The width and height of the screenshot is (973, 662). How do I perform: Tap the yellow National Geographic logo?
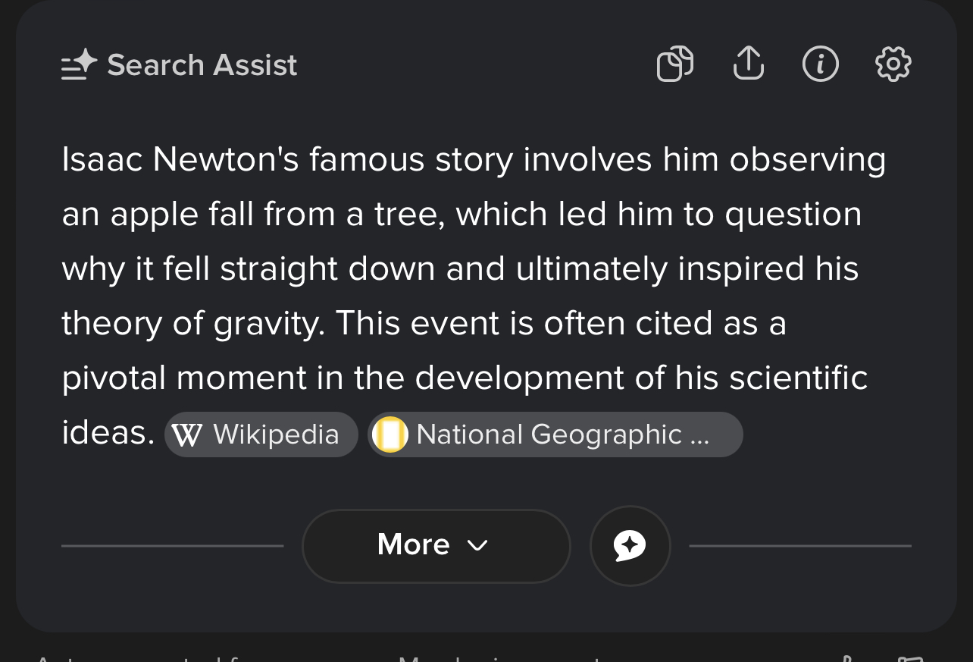click(390, 435)
